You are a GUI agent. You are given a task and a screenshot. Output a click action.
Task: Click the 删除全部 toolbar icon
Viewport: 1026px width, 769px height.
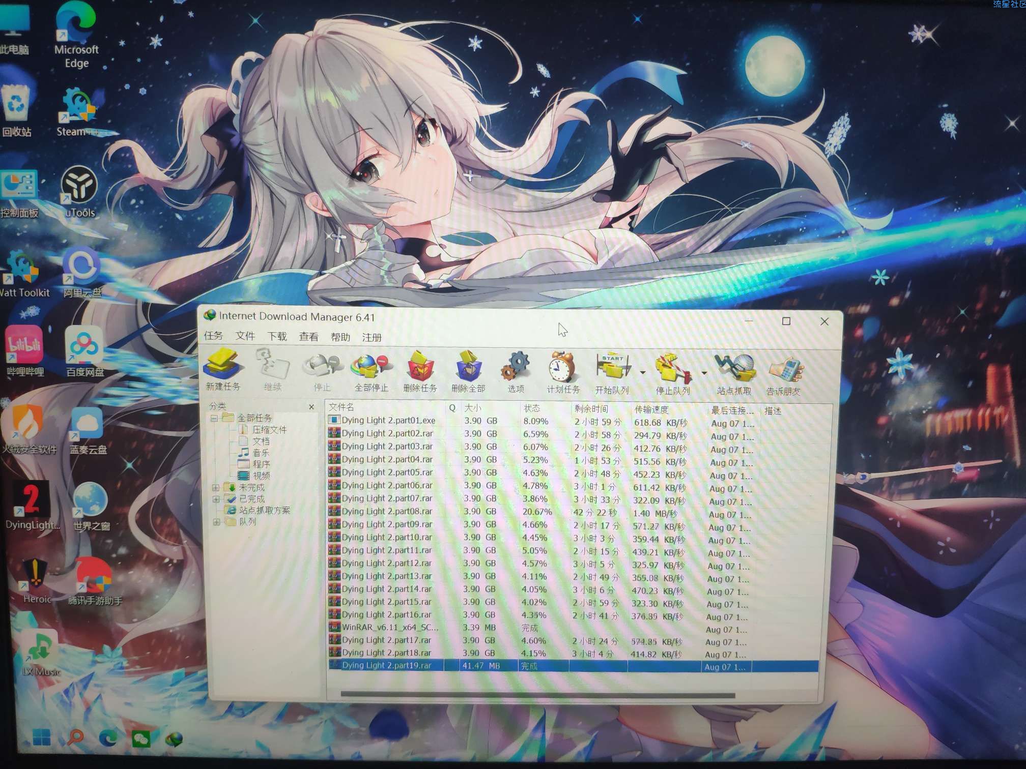468,371
